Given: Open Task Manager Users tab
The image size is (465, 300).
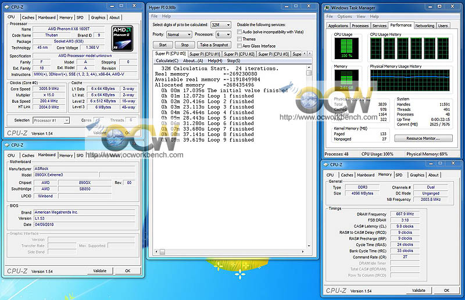Looking at the screenshot, I should pos(443,26).
